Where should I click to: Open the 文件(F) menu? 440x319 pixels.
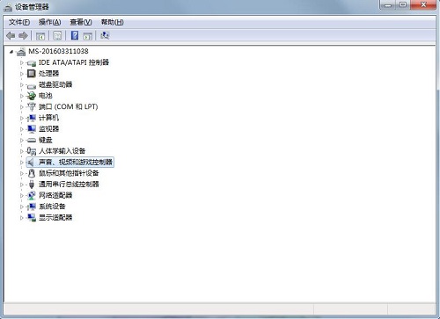pos(19,22)
